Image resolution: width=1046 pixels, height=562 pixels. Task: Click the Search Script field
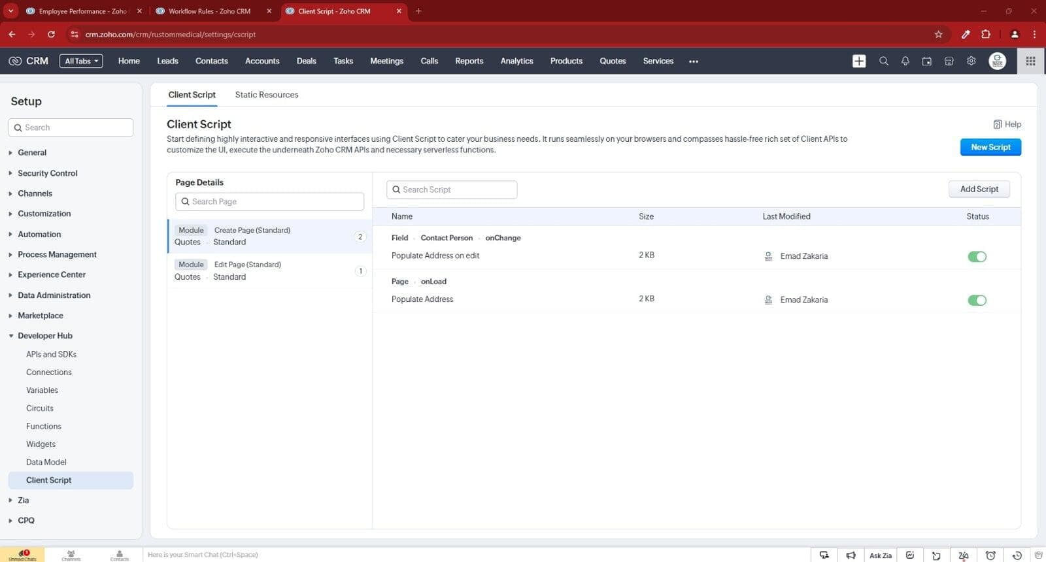(x=452, y=190)
